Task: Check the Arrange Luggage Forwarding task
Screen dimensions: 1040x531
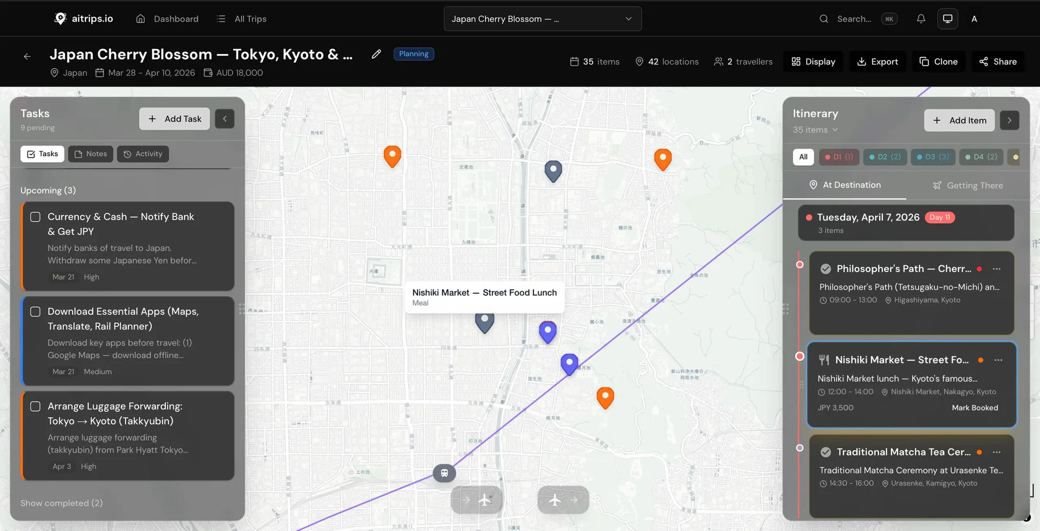Action: tap(35, 406)
